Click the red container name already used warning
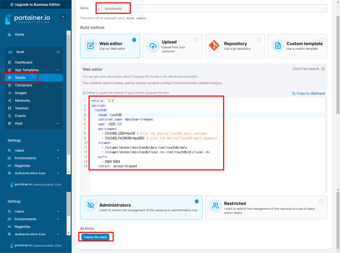Viewport: 340px width, 253px height. 152,83
